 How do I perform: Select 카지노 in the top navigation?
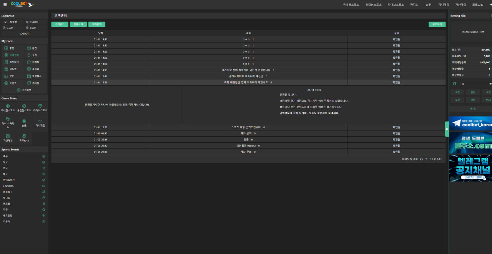pos(414,5)
